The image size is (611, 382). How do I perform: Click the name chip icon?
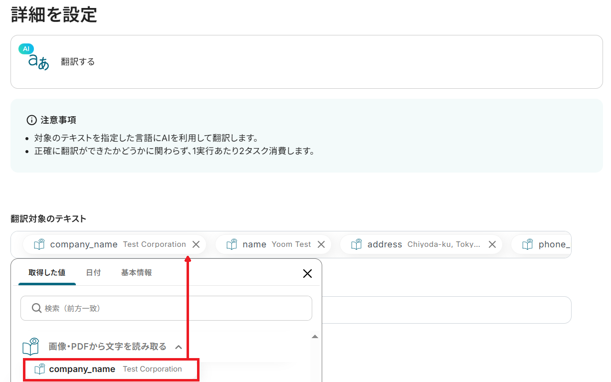click(232, 244)
